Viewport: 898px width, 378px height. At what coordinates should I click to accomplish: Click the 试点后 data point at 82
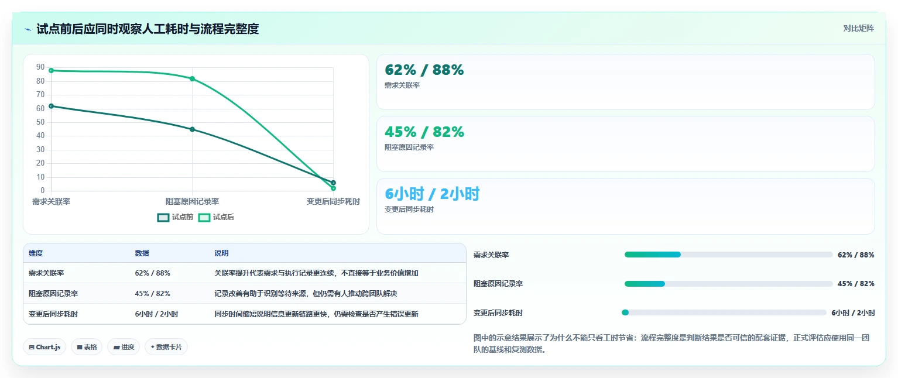click(193, 78)
